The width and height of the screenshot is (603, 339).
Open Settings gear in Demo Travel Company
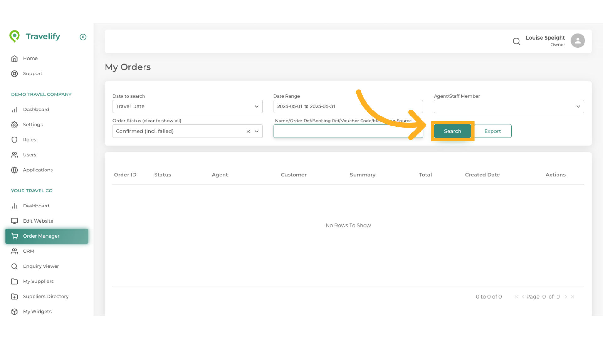(x=14, y=125)
